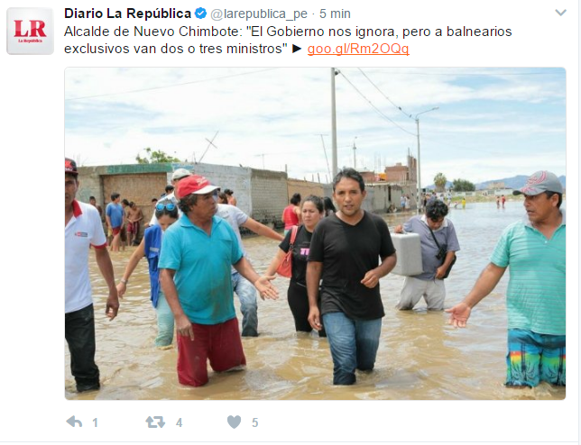Click the reply arrow icon
Viewport: 581px width, 445px height.
pyautogui.click(x=74, y=422)
